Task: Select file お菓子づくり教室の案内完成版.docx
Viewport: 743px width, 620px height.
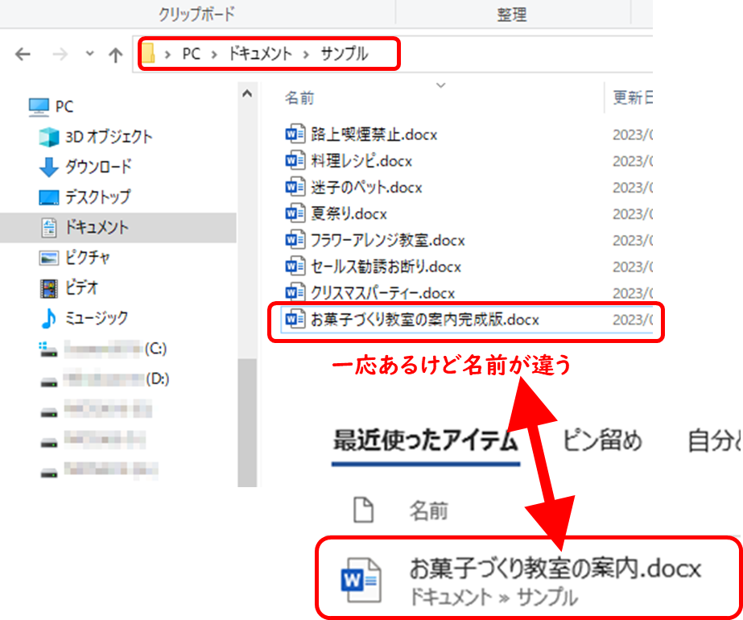Action: pos(425,320)
